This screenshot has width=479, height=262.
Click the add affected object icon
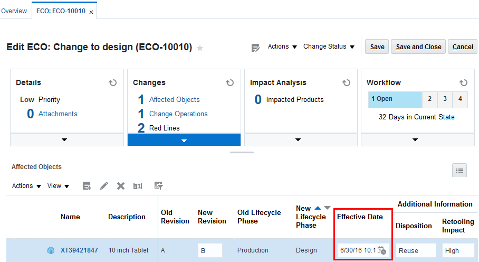pos(87,186)
